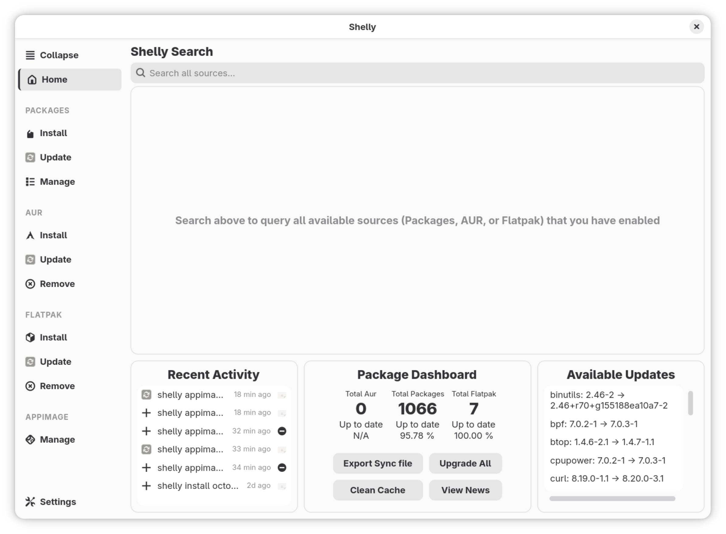Image resolution: width=726 pixels, height=534 pixels.
Task: Click the Available Updates vertical scrollbar
Action: [690, 403]
